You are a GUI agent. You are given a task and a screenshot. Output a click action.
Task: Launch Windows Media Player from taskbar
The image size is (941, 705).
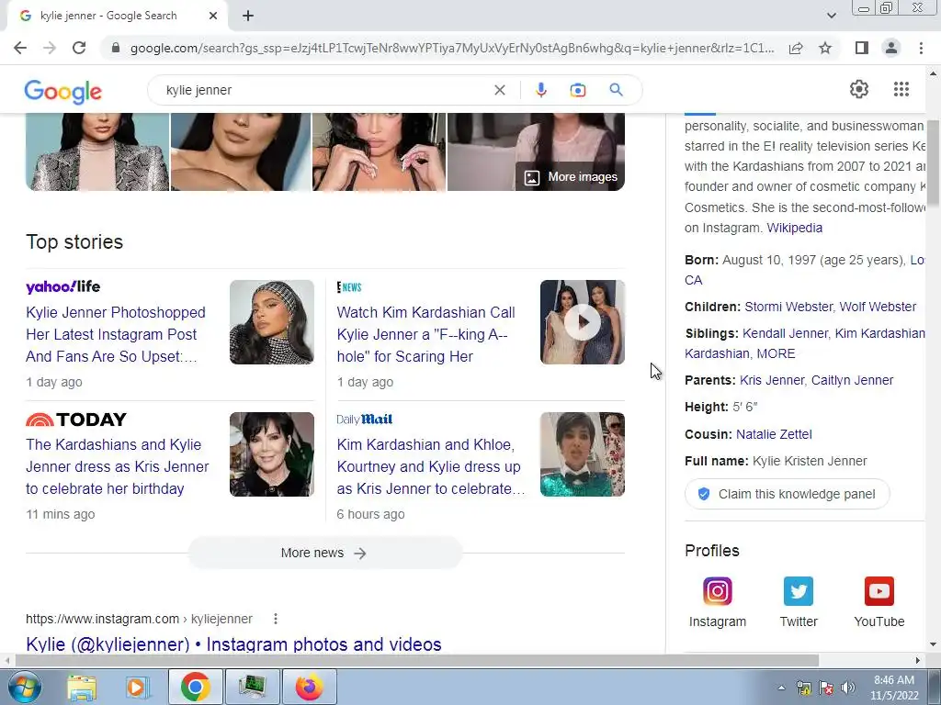click(137, 687)
